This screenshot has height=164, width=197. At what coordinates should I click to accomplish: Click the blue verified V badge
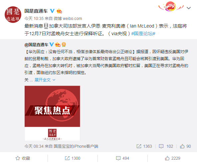52,11
